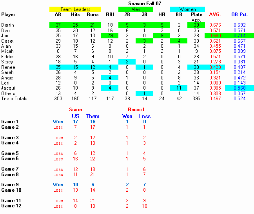Viewport: 254px width, 214px height.
Task: Select Jacqui's highlighted BB value 11
Action: tap(179, 88)
